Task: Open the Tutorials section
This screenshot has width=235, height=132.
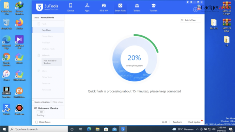Action: pos(153,8)
